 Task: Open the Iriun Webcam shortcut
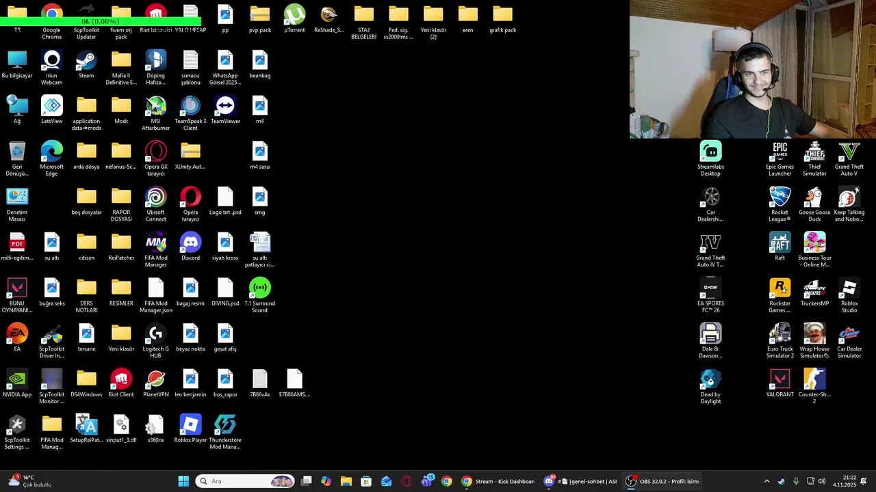(52, 68)
